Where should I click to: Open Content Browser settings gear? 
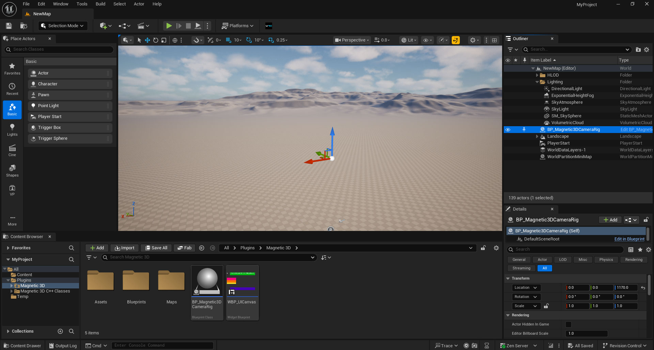point(496,248)
